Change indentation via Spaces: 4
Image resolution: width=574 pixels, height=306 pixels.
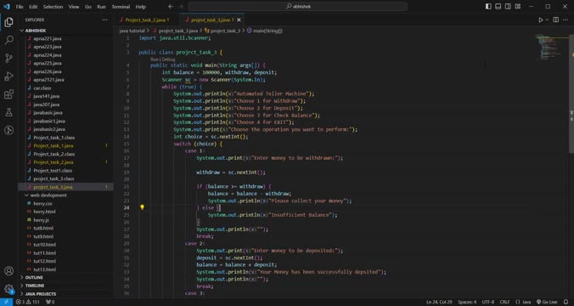(x=467, y=302)
